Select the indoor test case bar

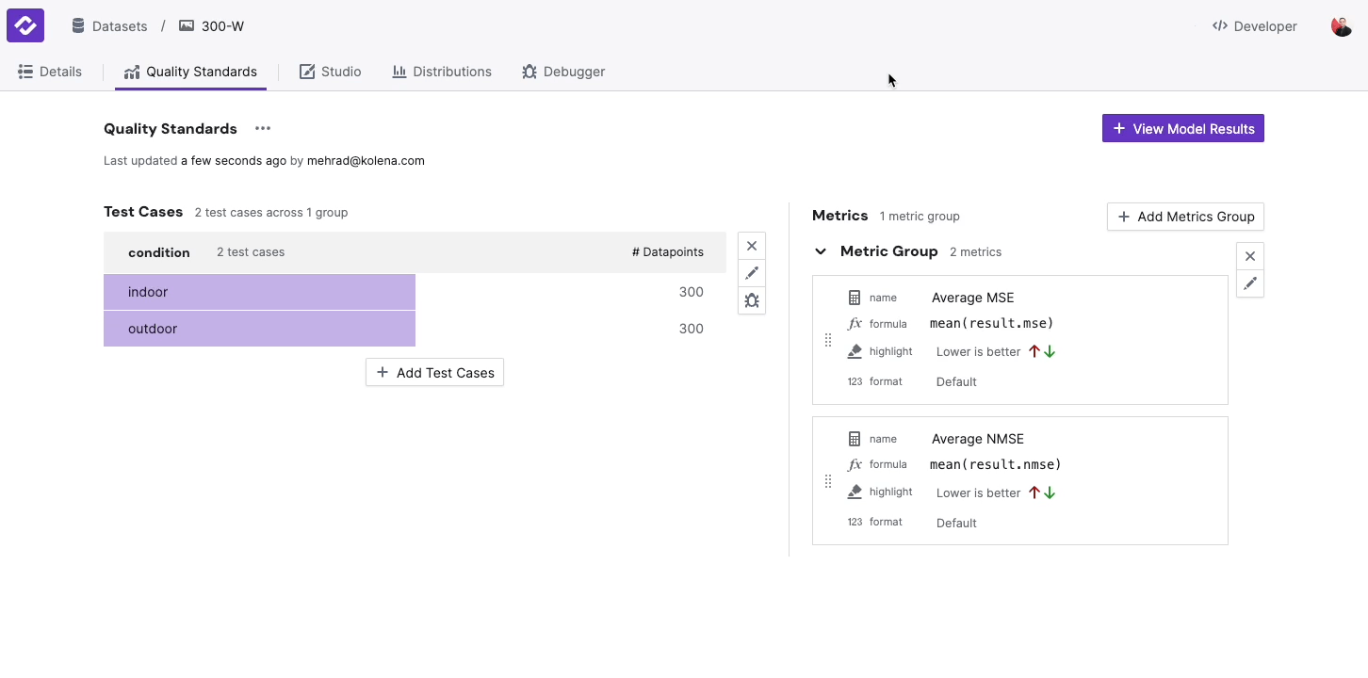pyautogui.click(x=259, y=292)
